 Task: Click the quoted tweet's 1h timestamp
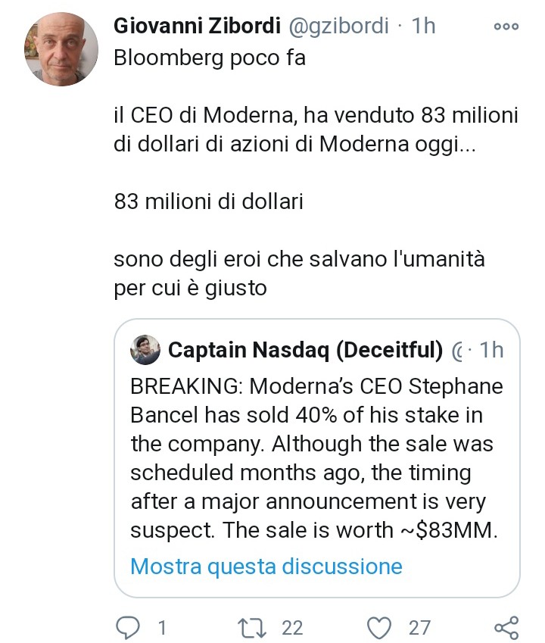point(491,349)
